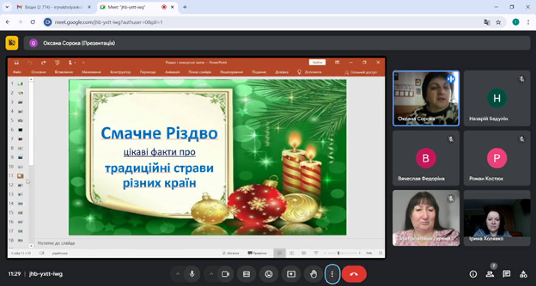Open Meet's three-dot more options menu
This screenshot has height=286, width=536.
click(x=332, y=274)
